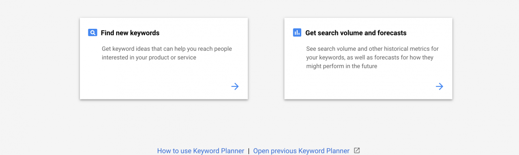Select the Find new keywords heading
This screenshot has width=519, height=155.
130,33
